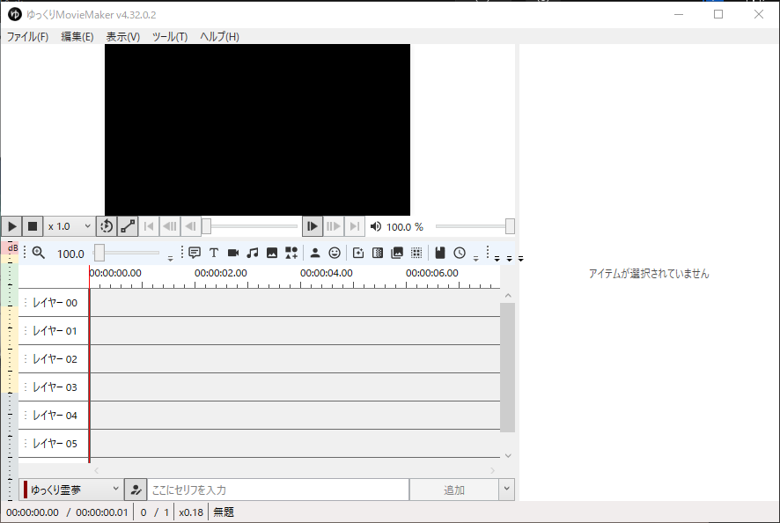Open the clock history icon
Image resolution: width=780 pixels, height=523 pixels.
click(460, 253)
